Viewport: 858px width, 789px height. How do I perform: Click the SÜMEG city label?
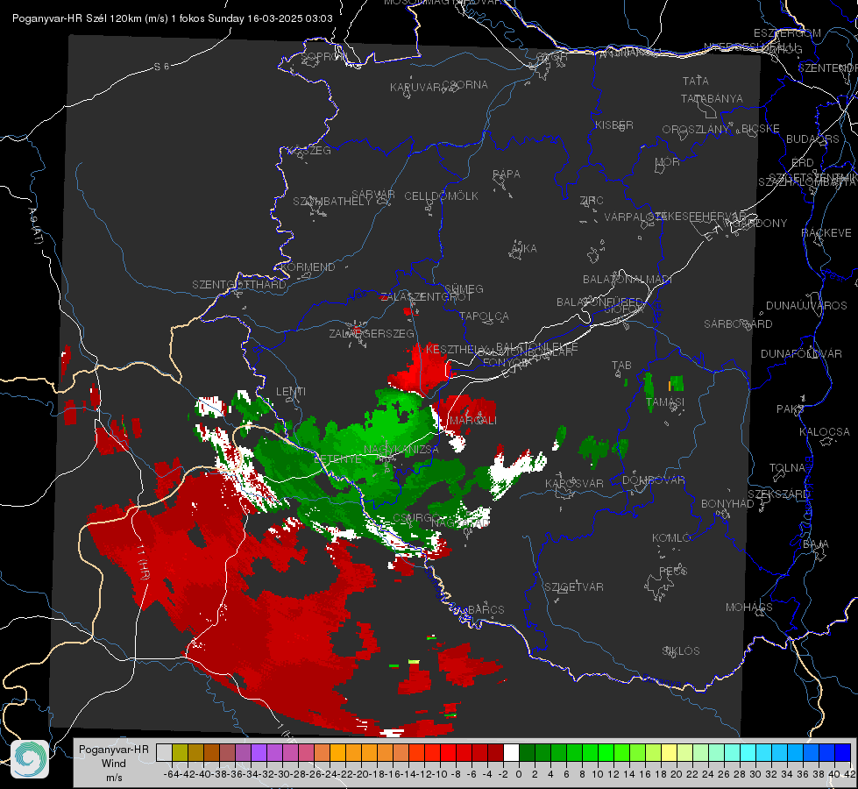pyautogui.click(x=464, y=288)
